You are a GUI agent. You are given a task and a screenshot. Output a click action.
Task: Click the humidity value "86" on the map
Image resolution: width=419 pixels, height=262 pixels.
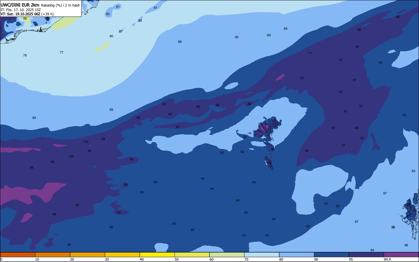click(x=406, y=245)
